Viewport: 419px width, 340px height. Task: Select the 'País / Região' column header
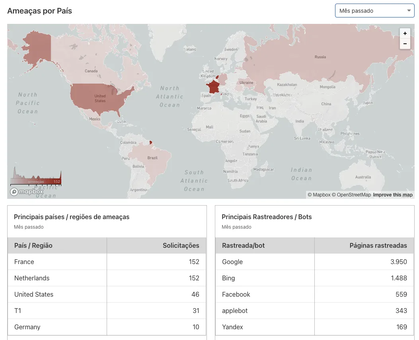tap(57, 245)
